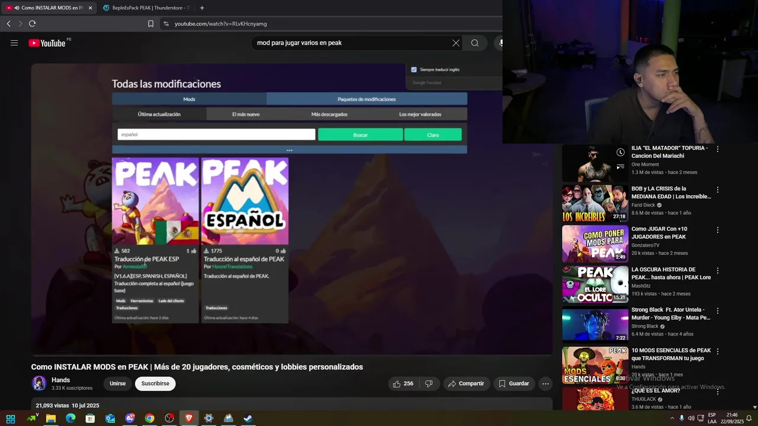
Task: Open File Explorer from the taskbar
Action: point(51,418)
